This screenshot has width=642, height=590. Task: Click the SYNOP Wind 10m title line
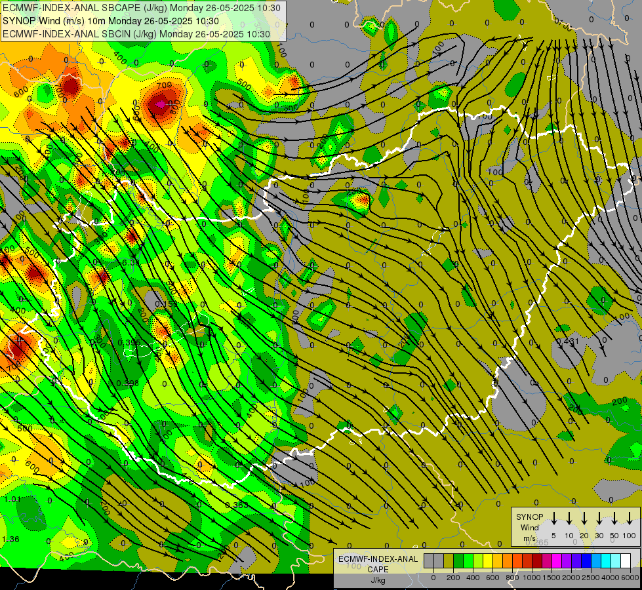point(111,21)
